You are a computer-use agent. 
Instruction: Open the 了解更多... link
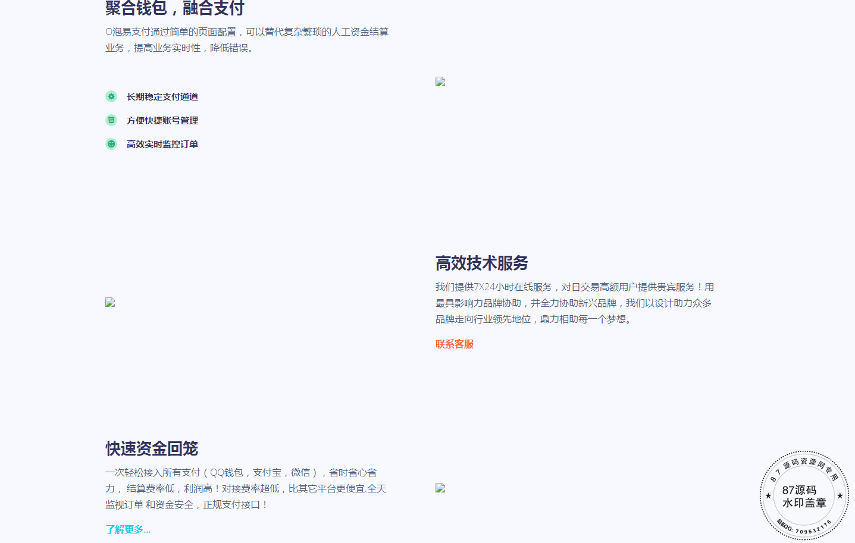point(128,529)
